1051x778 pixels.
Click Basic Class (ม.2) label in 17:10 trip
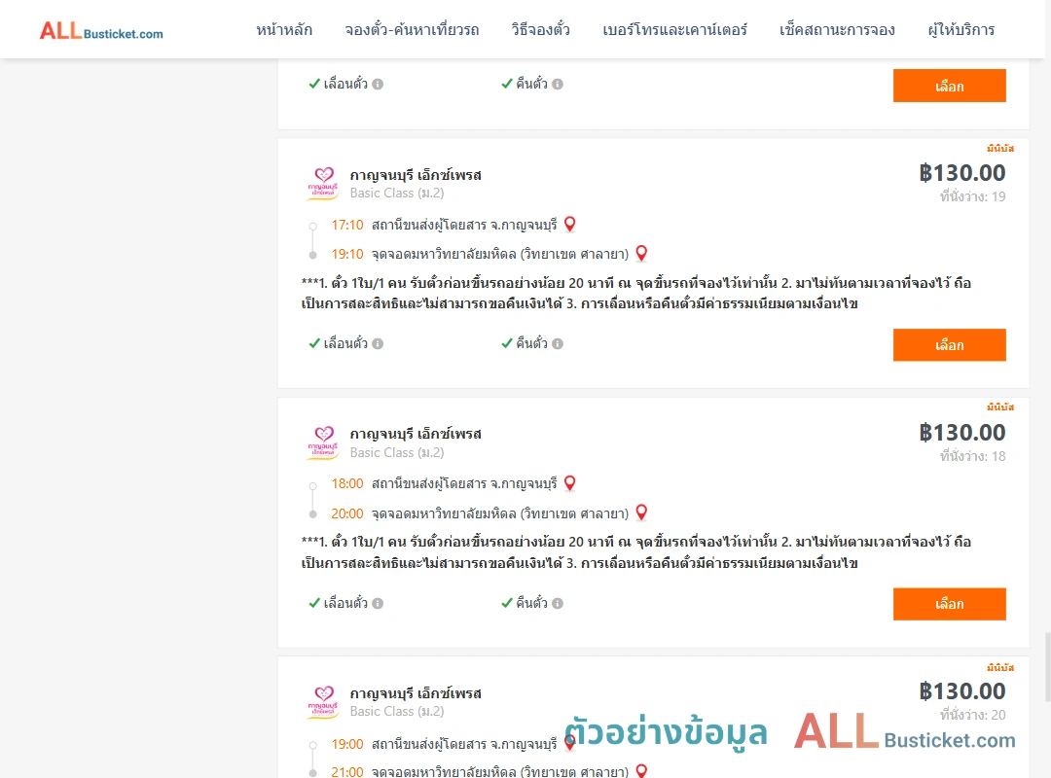coord(397,193)
